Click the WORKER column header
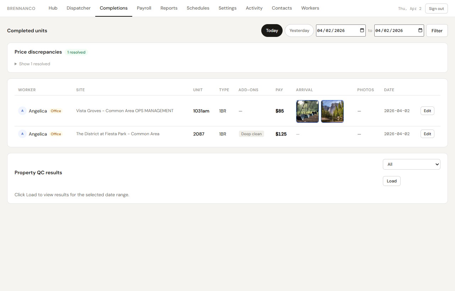455x291 pixels. (27, 90)
